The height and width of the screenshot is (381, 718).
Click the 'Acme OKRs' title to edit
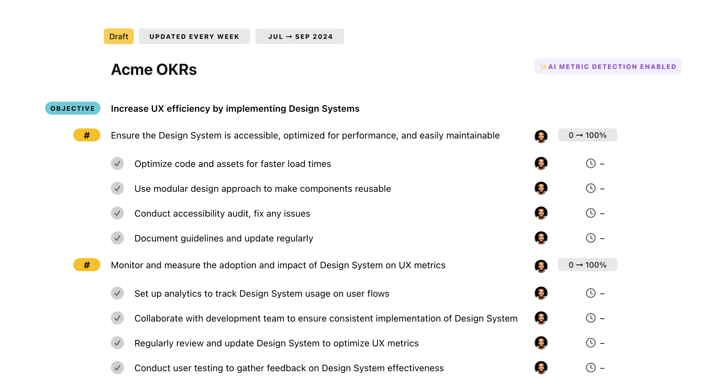154,69
